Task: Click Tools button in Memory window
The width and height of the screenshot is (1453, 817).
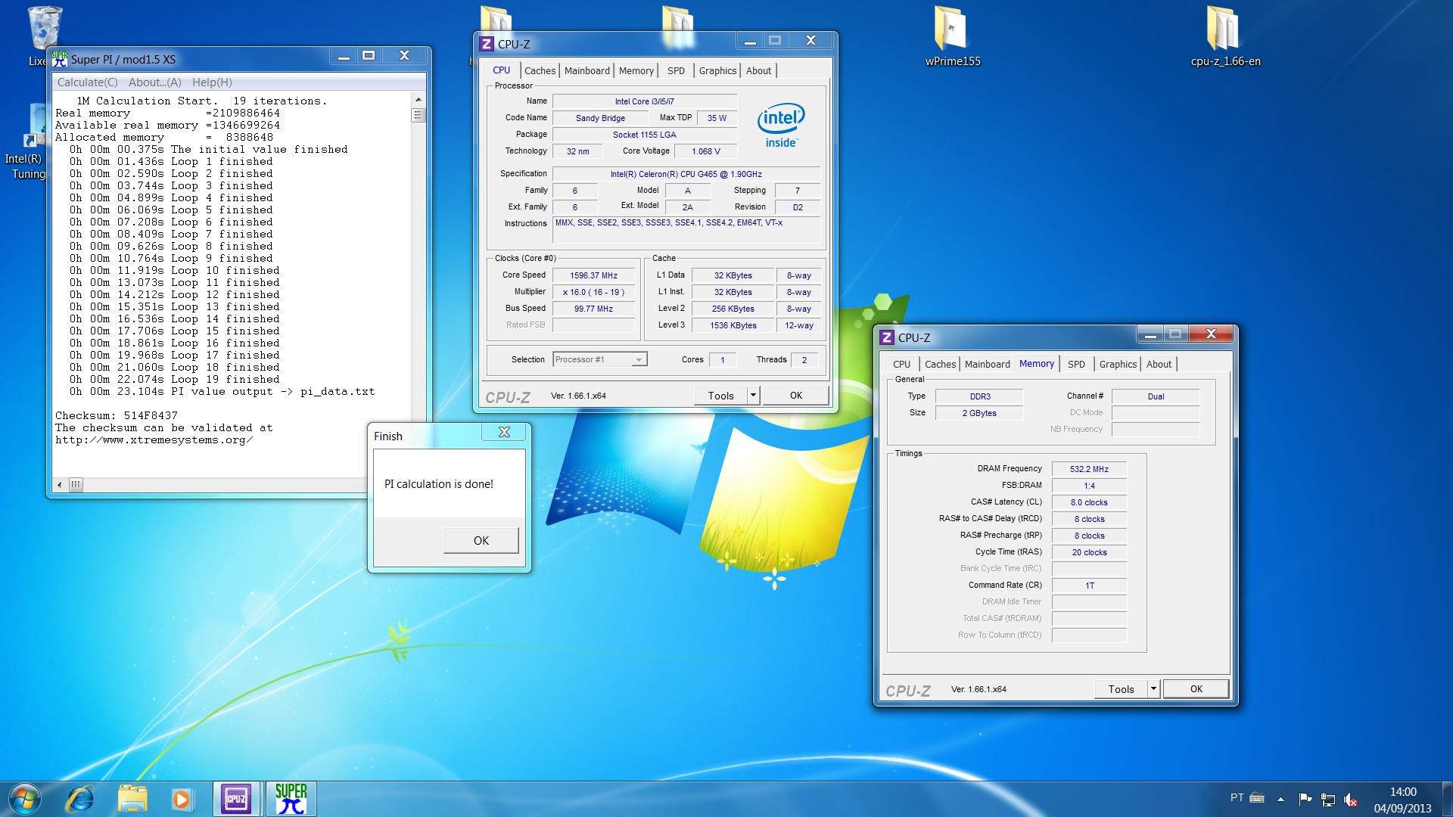Action: (1121, 688)
